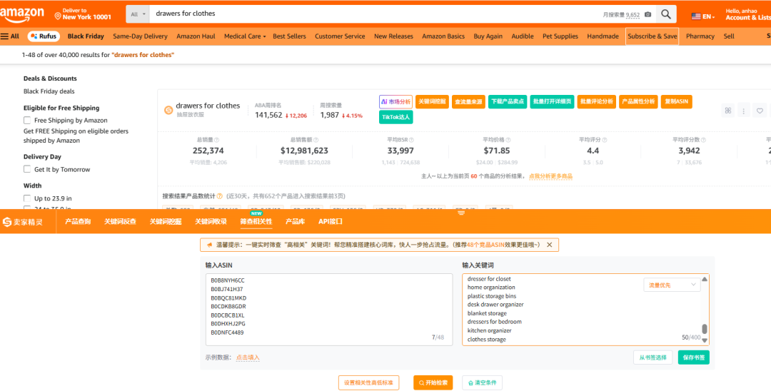771x391 pixels.
Task: Click help icon next to 搜索结果产品数统计
Action: [x=220, y=196]
